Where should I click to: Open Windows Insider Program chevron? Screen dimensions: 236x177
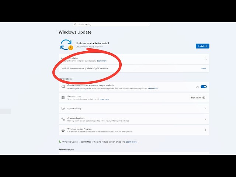205,130
